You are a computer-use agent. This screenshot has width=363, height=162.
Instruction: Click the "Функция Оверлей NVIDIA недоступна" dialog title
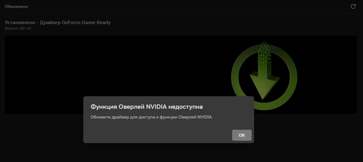pos(147,107)
